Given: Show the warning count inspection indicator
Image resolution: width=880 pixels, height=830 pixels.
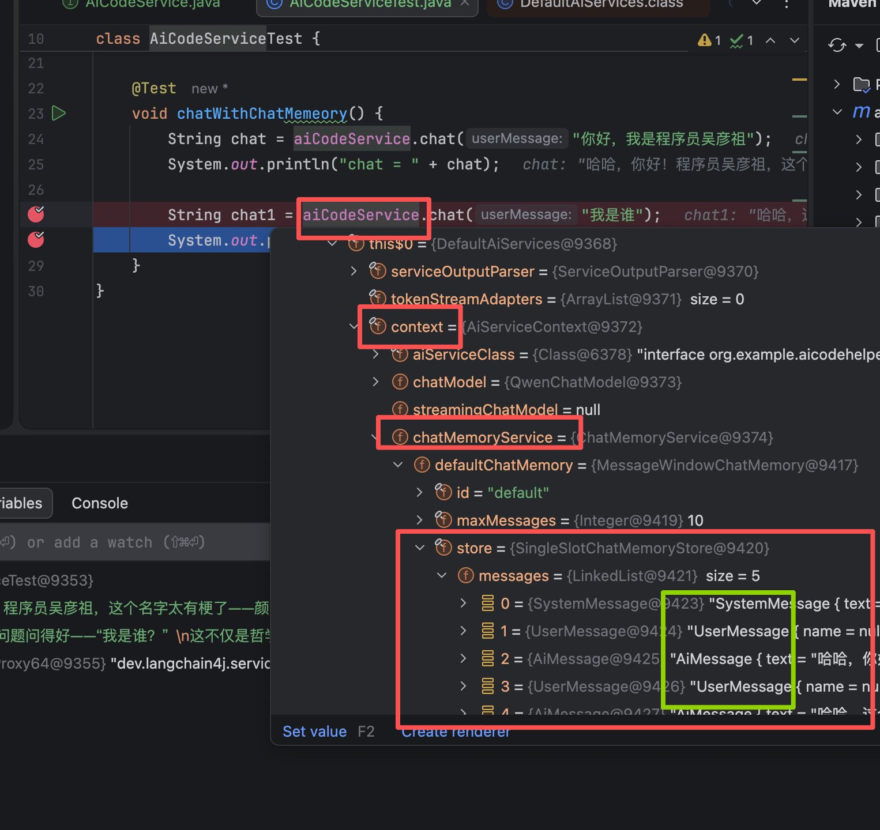Looking at the screenshot, I should pos(709,40).
